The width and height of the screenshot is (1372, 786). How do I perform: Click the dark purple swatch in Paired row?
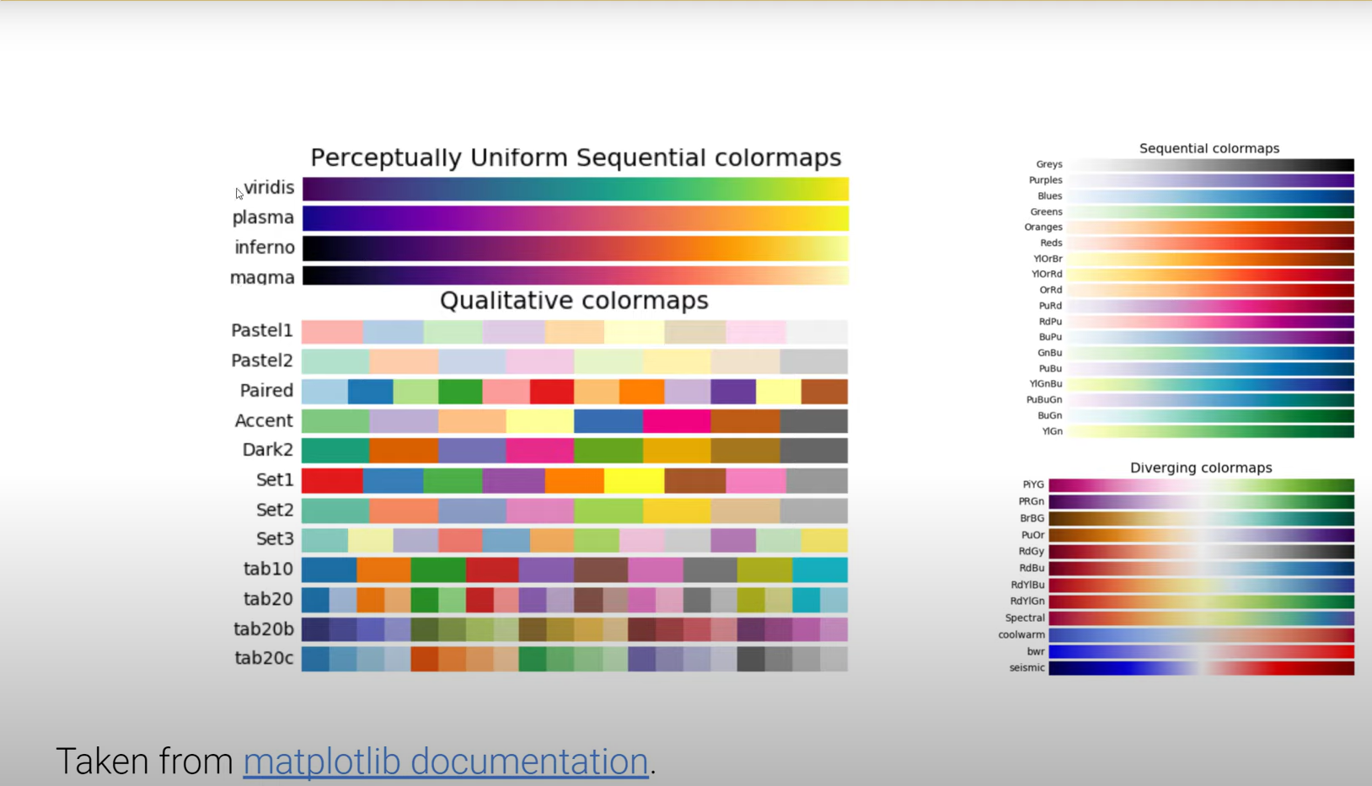coord(732,391)
